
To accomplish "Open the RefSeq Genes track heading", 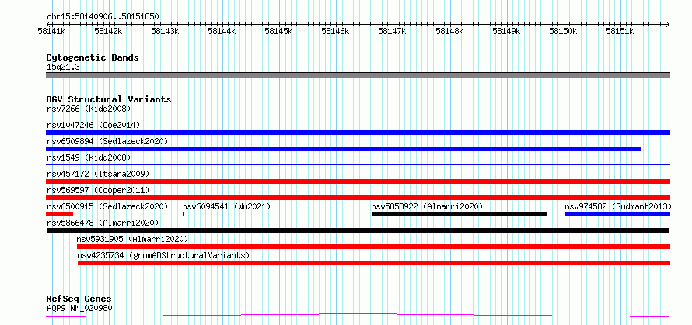I will point(79,299).
